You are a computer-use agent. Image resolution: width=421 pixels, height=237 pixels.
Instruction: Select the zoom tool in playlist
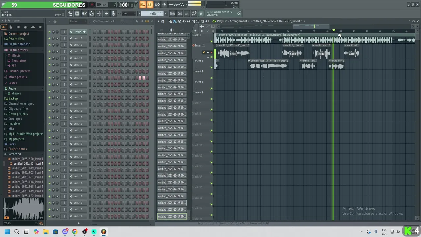tap(202, 21)
